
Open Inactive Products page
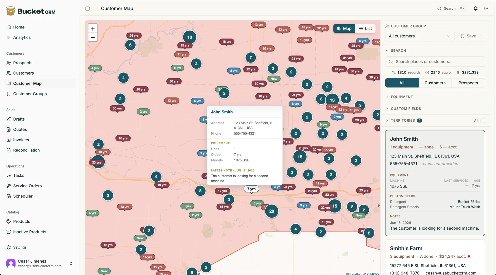40,232
